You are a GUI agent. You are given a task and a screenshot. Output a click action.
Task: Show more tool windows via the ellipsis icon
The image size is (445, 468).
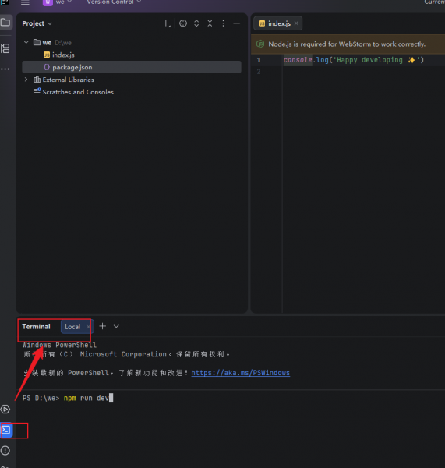[5, 69]
